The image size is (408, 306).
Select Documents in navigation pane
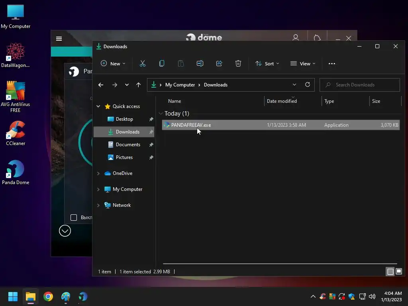click(124, 145)
